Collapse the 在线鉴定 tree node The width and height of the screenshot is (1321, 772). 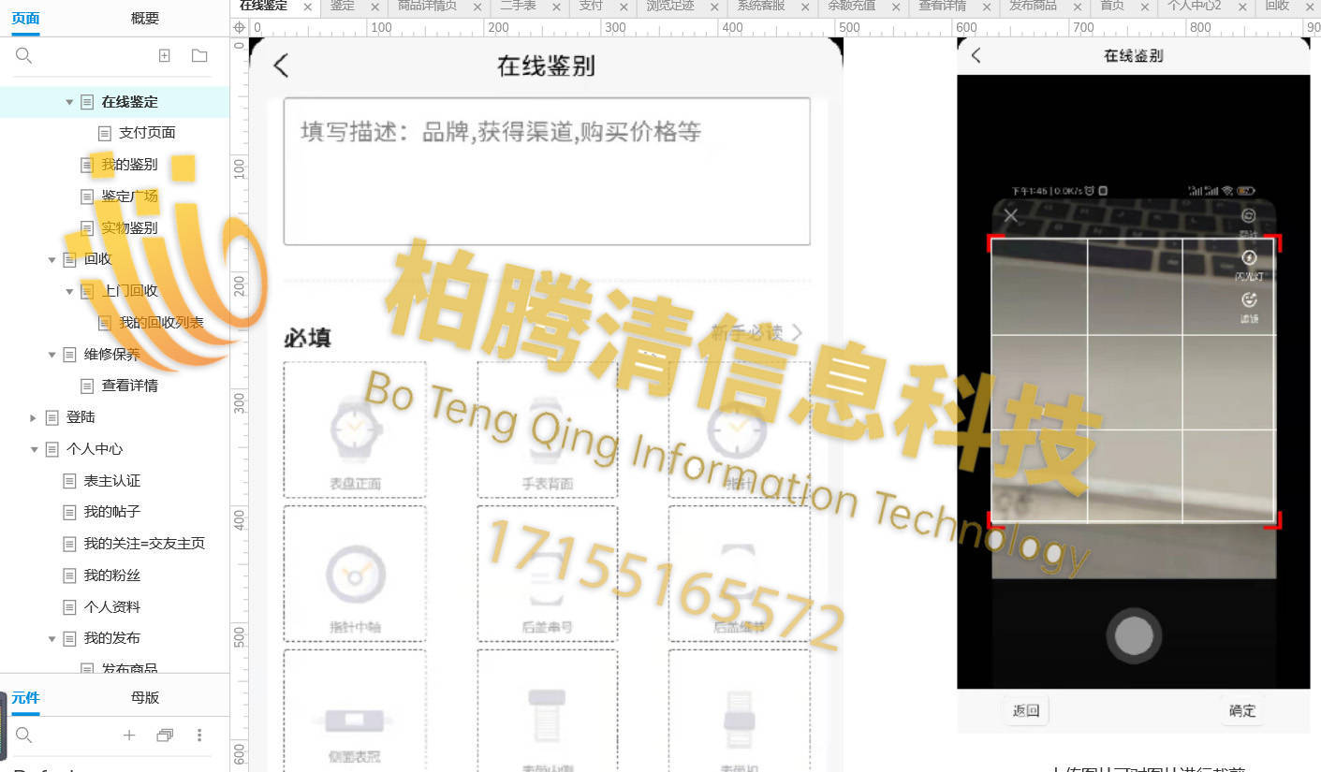[x=69, y=102]
